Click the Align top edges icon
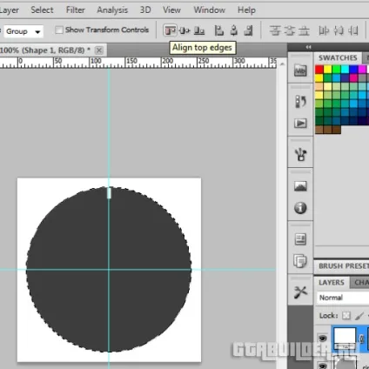This screenshot has height=369, width=369. click(170, 30)
